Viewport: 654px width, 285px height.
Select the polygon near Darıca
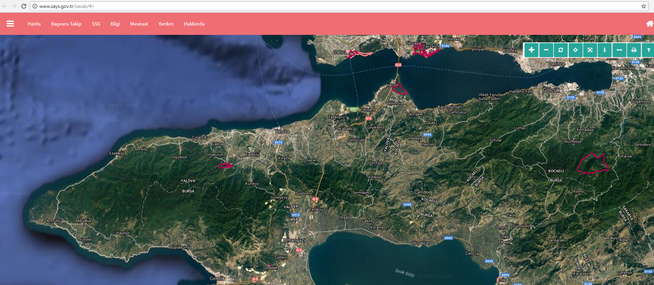(x=359, y=54)
